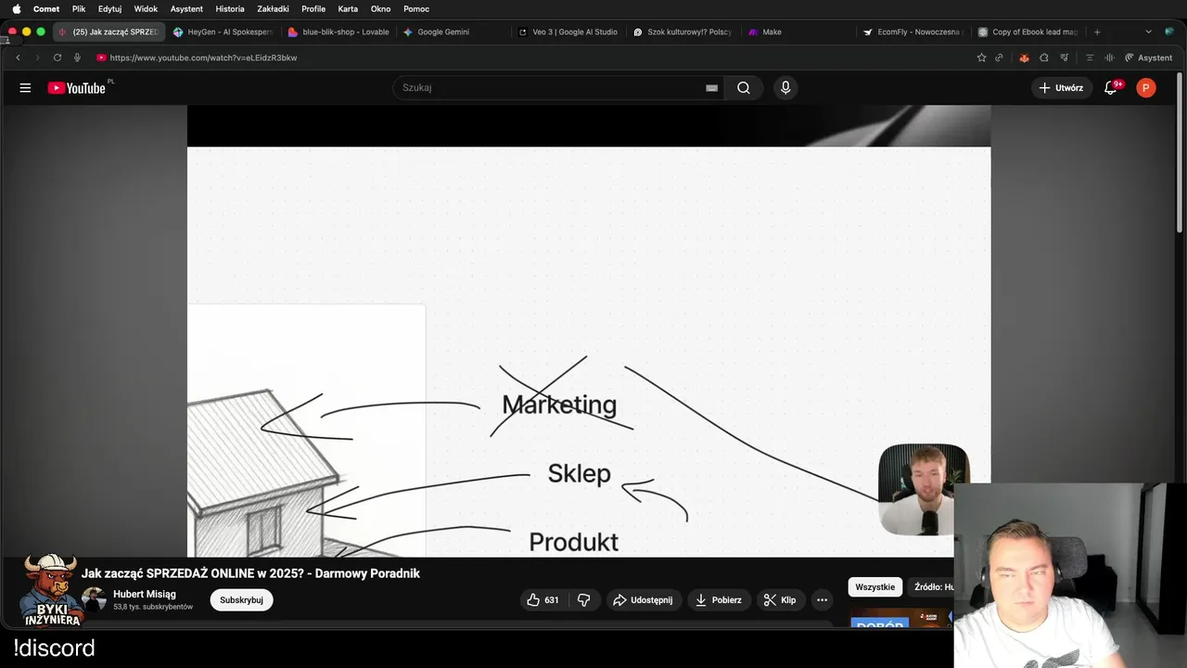
Task: Click the Udostępnij share button
Action: (645, 600)
